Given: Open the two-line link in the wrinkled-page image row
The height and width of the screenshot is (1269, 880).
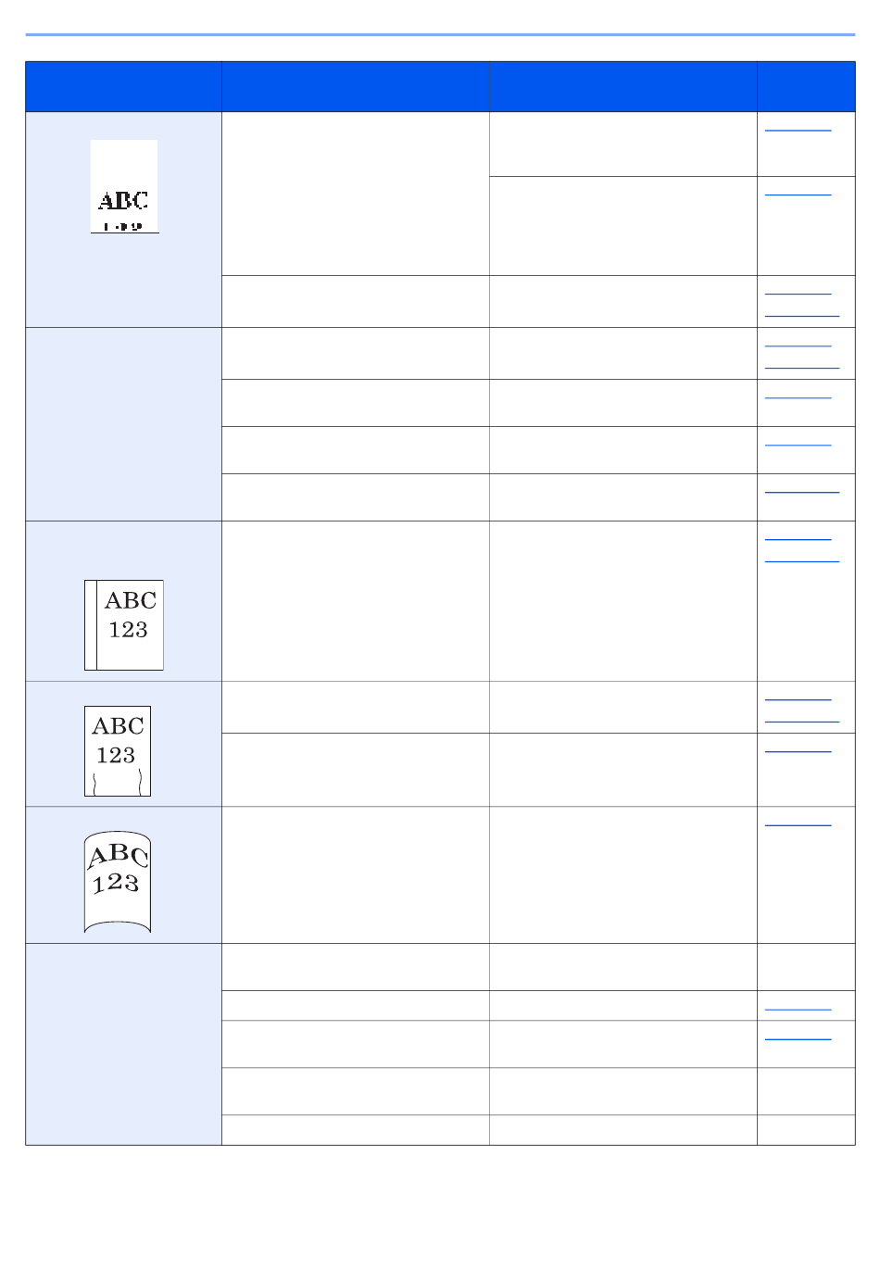Looking at the screenshot, I should [x=802, y=710].
